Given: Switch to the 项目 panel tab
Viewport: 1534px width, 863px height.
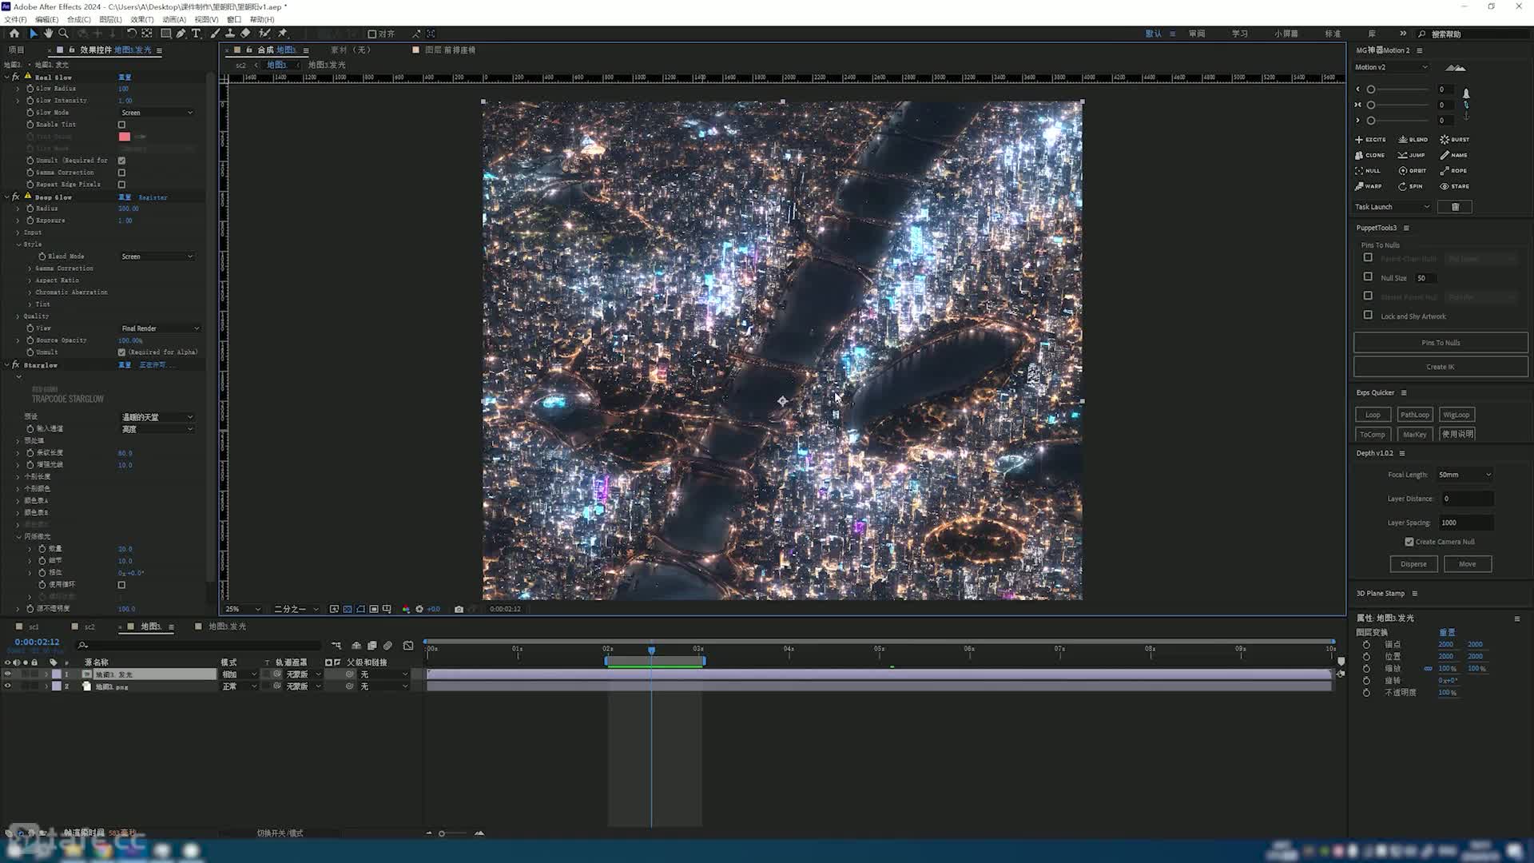Looking at the screenshot, I should click(16, 50).
